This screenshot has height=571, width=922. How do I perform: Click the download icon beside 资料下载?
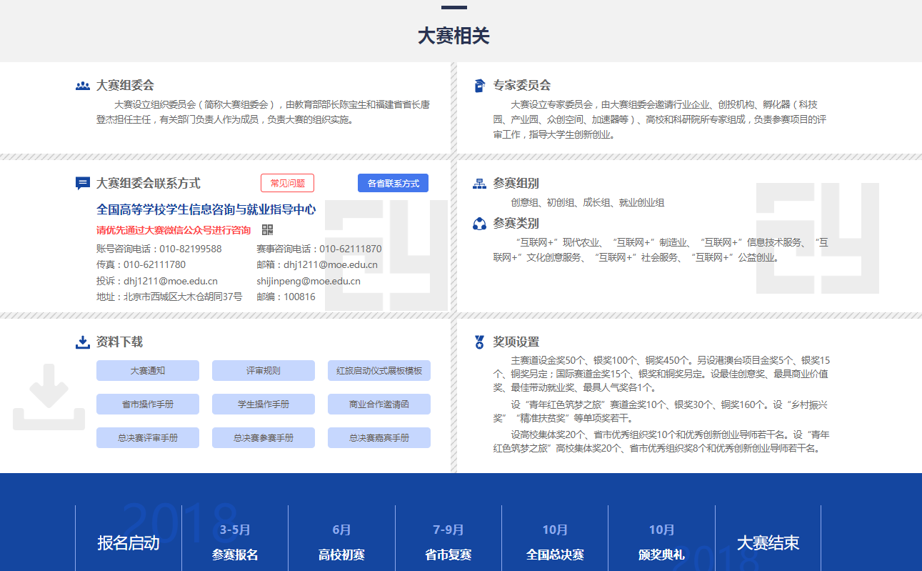83,342
